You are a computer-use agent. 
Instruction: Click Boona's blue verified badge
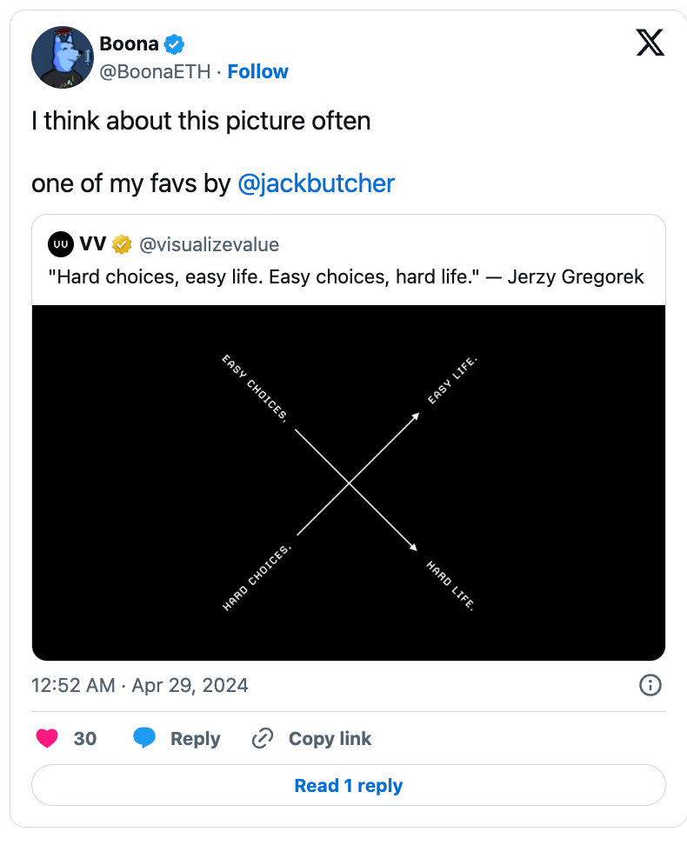point(174,44)
